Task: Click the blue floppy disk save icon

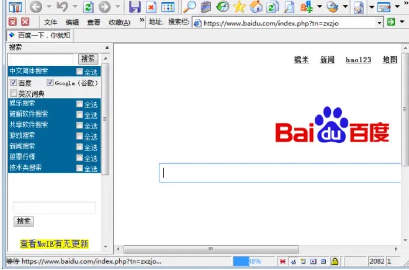Action: 135,7
